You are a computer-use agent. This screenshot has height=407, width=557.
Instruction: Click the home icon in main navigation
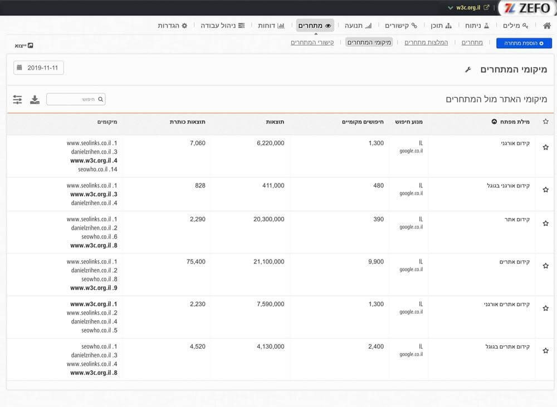click(x=547, y=26)
